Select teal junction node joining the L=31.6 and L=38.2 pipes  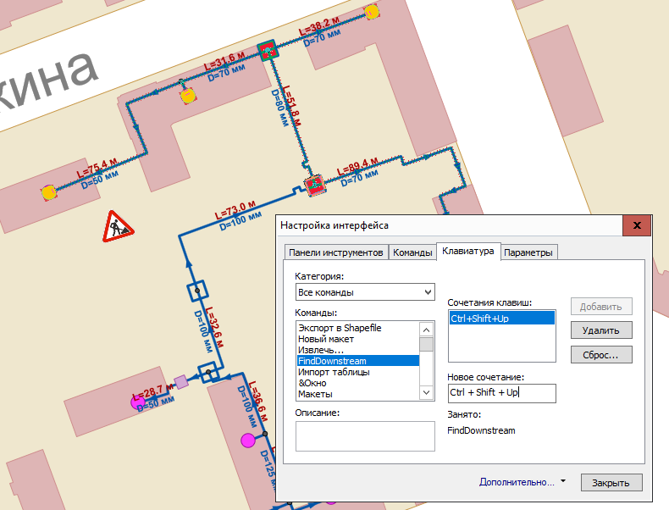tap(269, 50)
